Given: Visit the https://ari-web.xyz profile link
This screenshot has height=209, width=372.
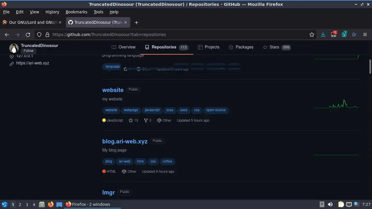Looking at the screenshot, I should [33, 63].
